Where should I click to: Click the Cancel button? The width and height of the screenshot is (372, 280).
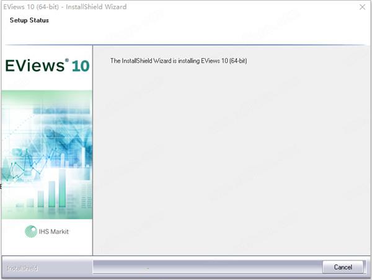click(343, 267)
